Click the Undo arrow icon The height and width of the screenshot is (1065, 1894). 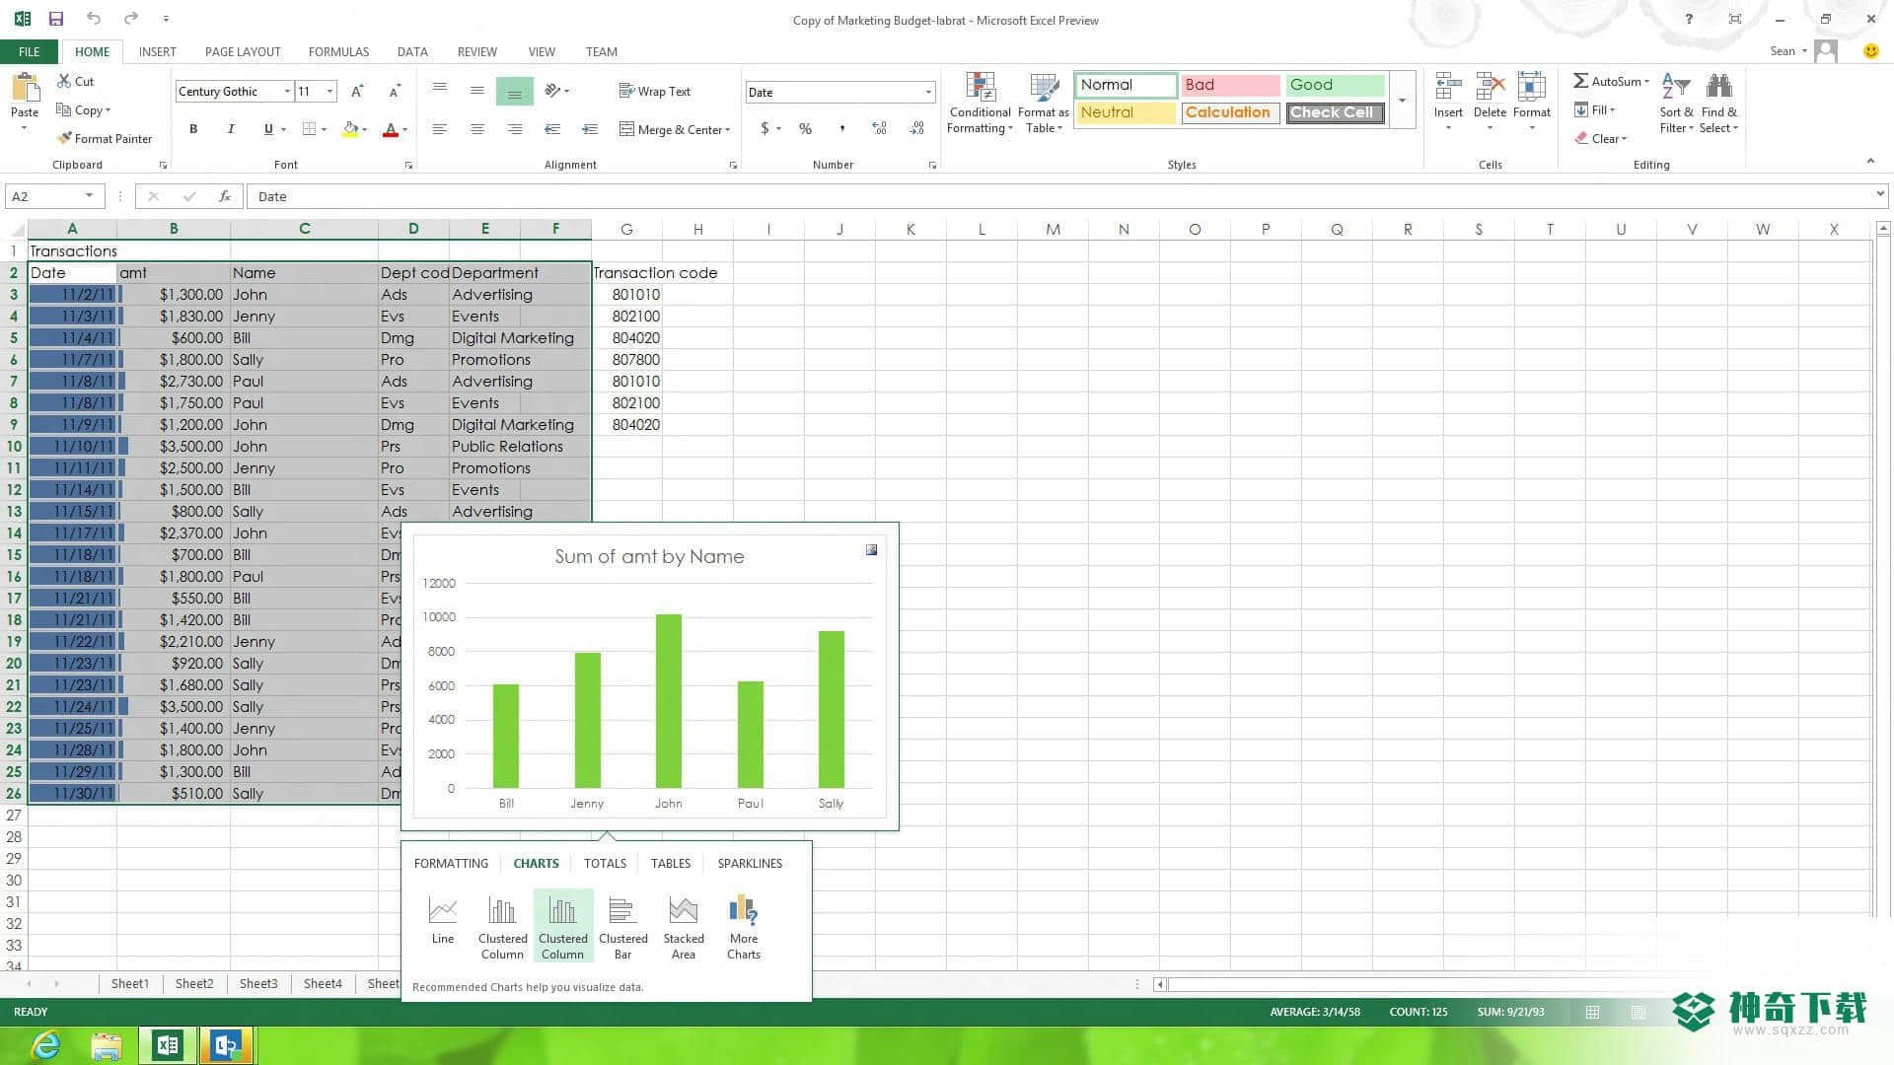coord(93,19)
